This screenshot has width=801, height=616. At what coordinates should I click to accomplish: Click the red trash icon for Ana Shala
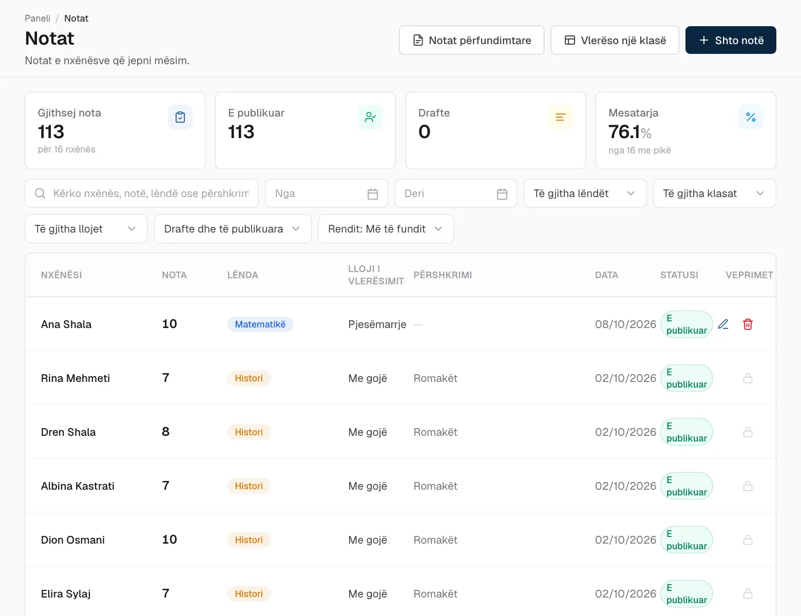click(x=748, y=324)
